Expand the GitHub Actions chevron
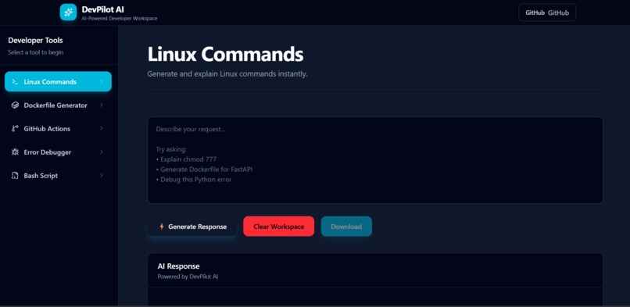Viewport: 630px width, 307px height. tap(102, 128)
